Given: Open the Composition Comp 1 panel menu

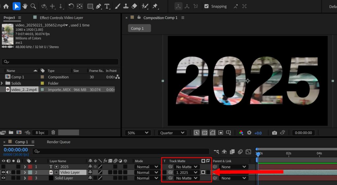Looking at the screenshot, I should pos(183,18).
